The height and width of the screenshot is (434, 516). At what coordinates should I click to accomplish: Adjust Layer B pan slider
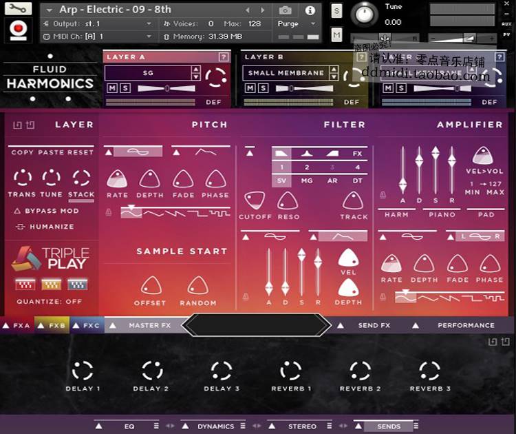(304, 88)
